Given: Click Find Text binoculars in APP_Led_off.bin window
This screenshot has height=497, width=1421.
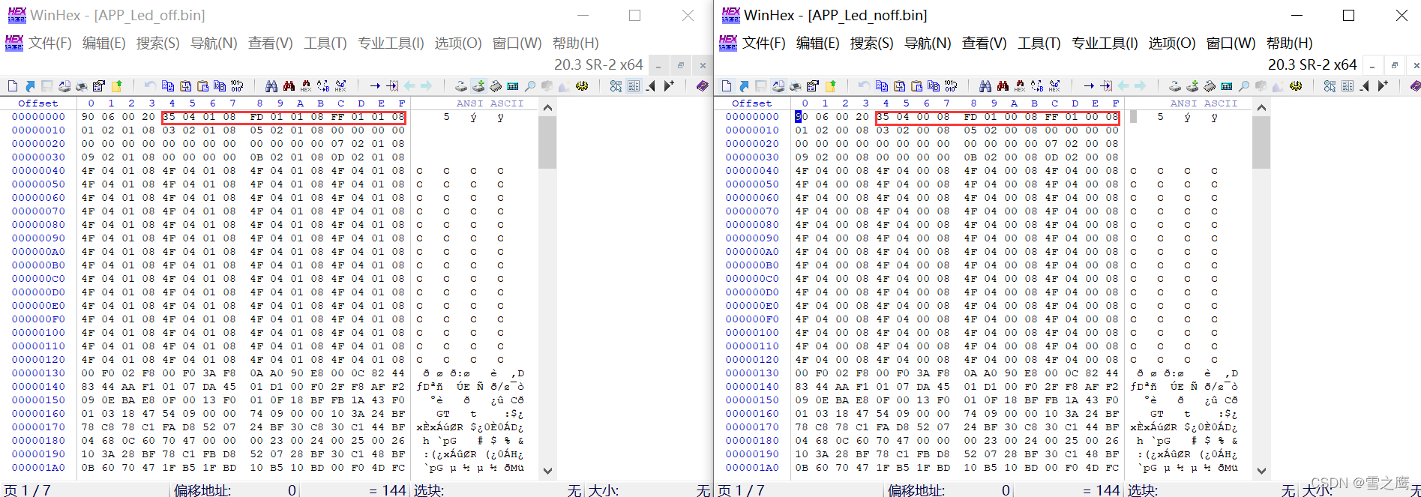Looking at the screenshot, I should (271, 86).
